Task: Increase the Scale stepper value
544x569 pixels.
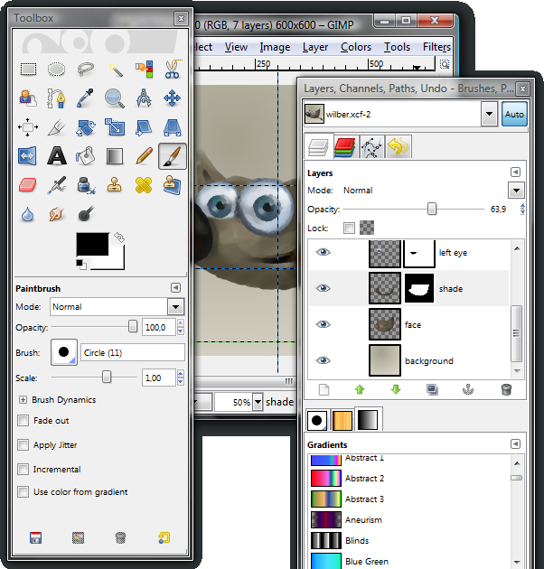Action: [x=181, y=373]
